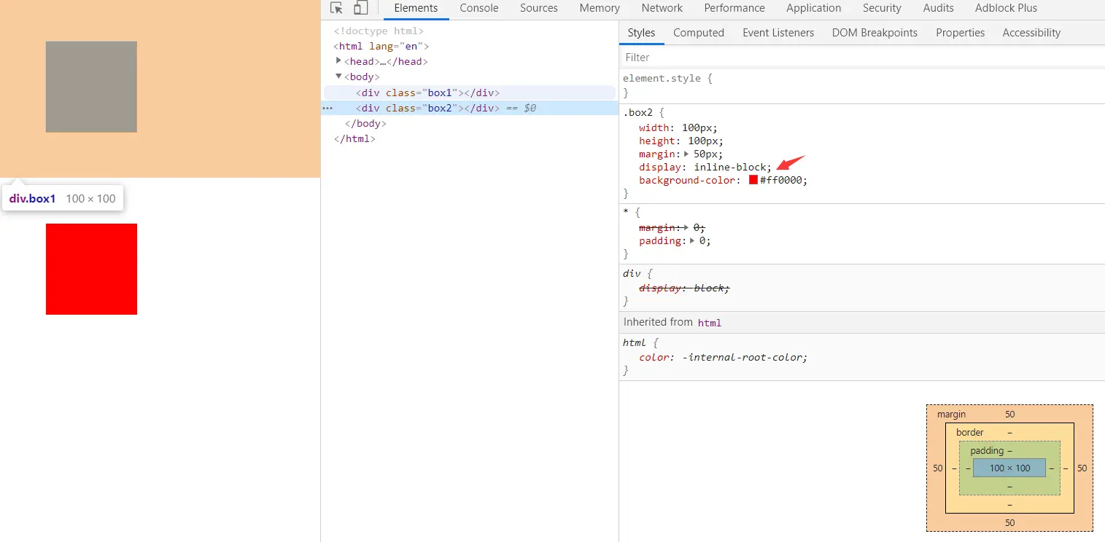
Task: Click the .box2 selector text
Action: point(640,113)
